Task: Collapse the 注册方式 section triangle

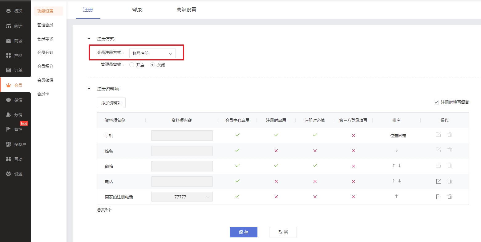Action: pos(89,39)
